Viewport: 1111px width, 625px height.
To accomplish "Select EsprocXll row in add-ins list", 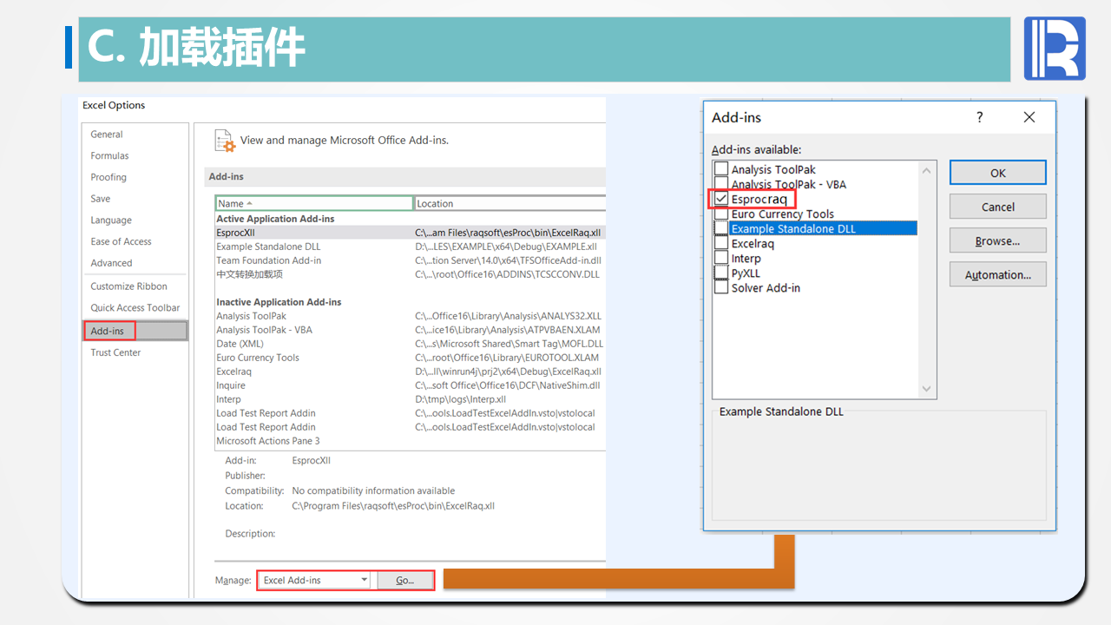I will coord(235,233).
